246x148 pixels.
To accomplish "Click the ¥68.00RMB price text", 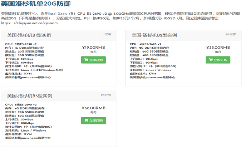I will 93,108.
